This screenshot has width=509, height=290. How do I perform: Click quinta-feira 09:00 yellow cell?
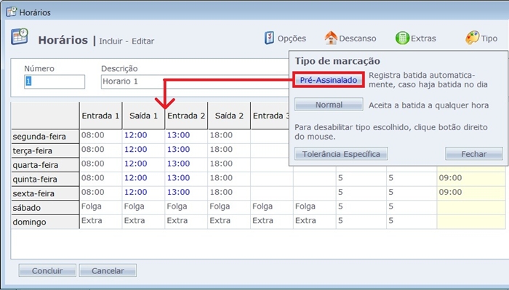tap(471, 179)
